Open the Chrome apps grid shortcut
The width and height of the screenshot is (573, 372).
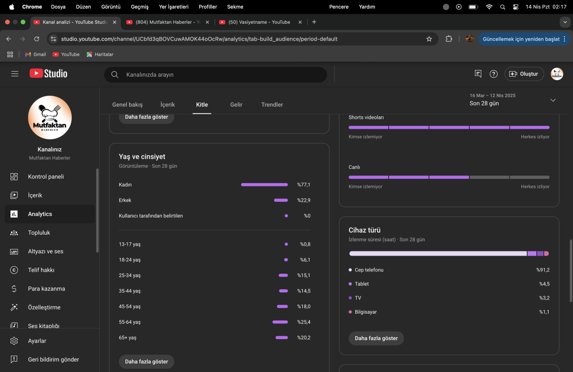10,54
